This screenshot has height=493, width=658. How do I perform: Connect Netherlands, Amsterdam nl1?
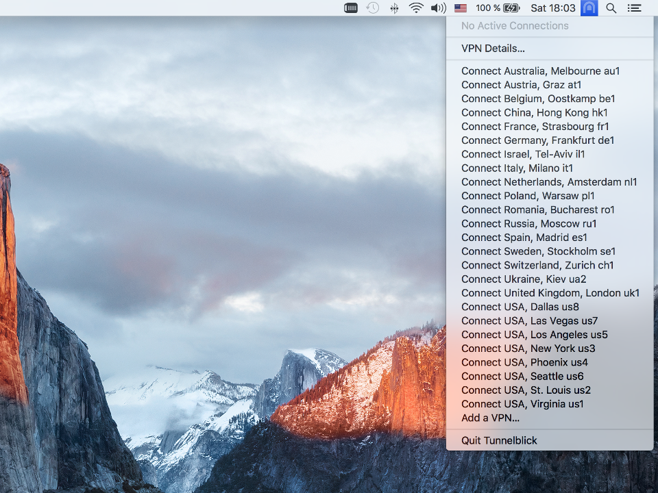coord(550,181)
